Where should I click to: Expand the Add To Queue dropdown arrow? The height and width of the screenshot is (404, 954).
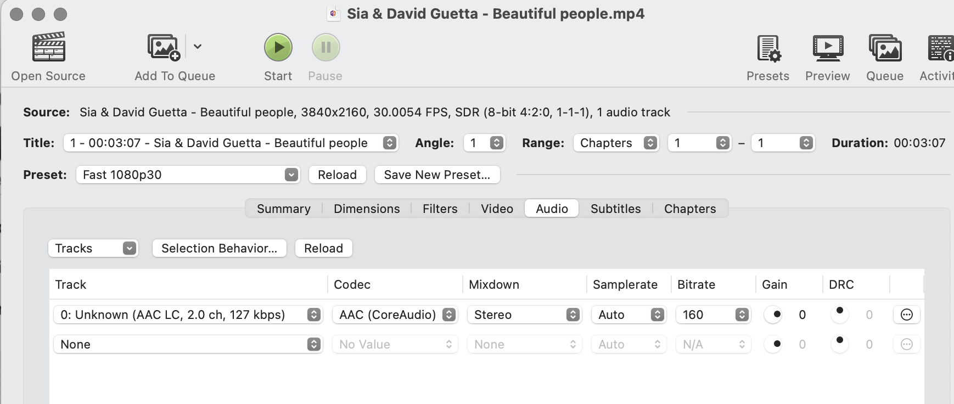tap(198, 47)
